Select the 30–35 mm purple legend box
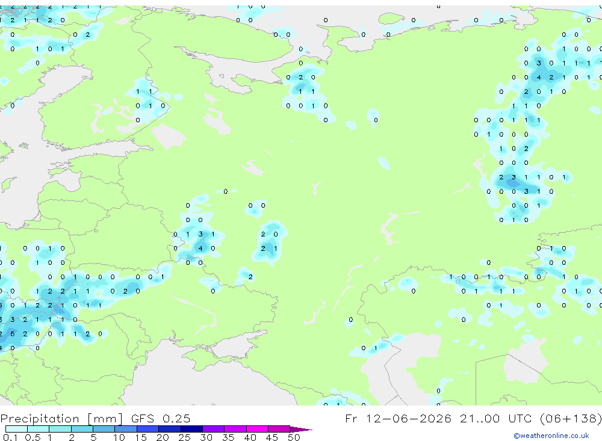Image resolution: width=602 pixels, height=441 pixels. 214,429
